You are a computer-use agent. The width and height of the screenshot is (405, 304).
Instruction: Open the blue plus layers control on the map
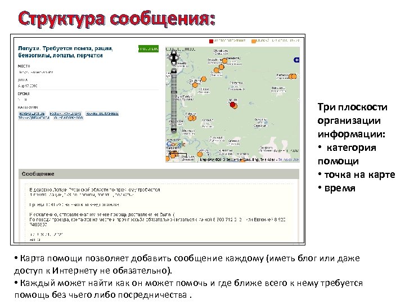[296, 60]
